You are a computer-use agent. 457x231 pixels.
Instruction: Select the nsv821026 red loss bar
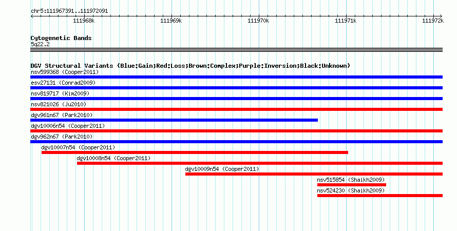pos(236,109)
